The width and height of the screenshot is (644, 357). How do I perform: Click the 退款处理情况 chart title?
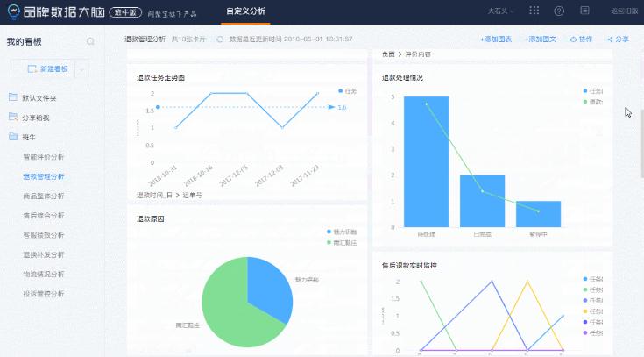(402, 77)
